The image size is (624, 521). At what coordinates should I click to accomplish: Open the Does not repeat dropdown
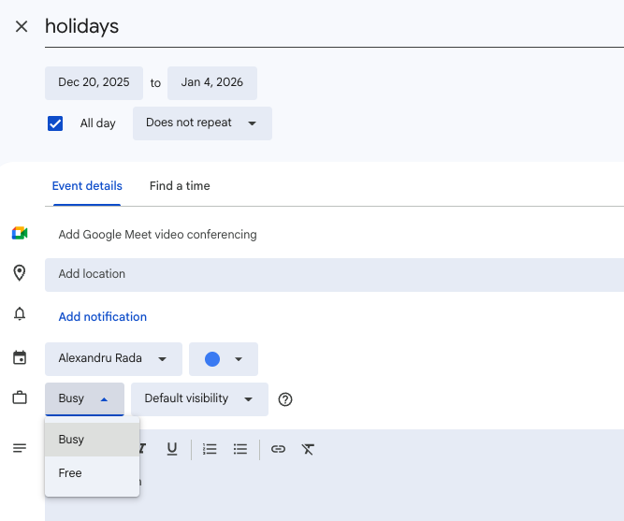[202, 123]
